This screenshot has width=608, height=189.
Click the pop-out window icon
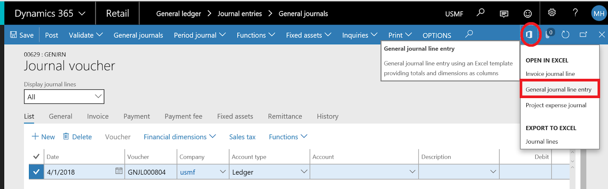tap(583, 35)
